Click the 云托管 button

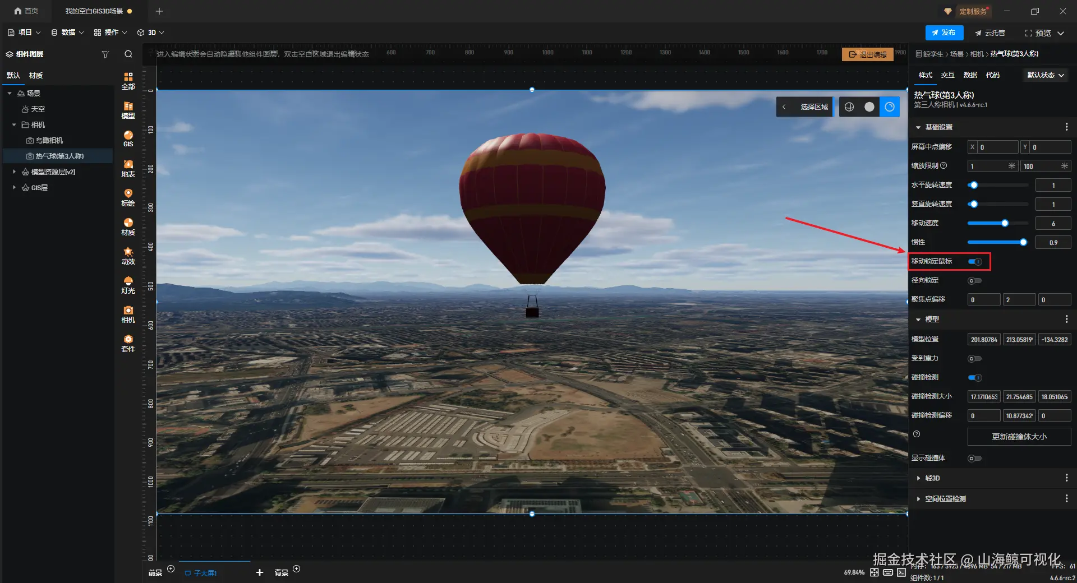click(x=990, y=33)
